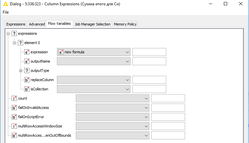Expand the outputType tree node
The width and height of the screenshot is (249, 143).
[x=21, y=71]
